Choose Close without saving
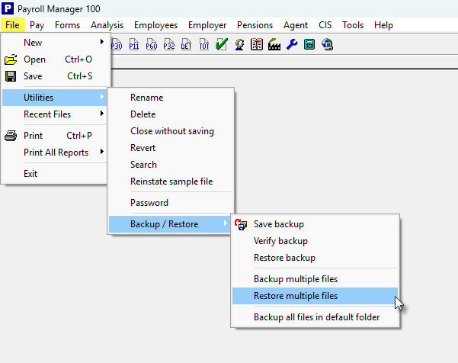Screen dimensions: 458x363 coord(171,131)
